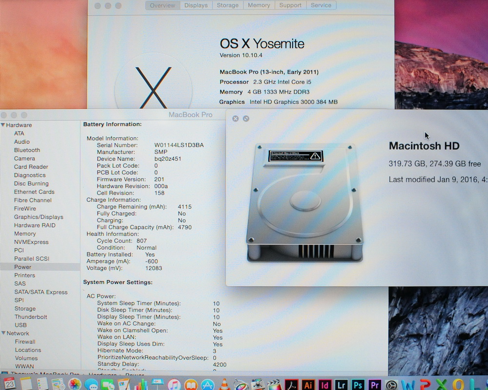Launch FaceTime from the dock

coord(108,385)
